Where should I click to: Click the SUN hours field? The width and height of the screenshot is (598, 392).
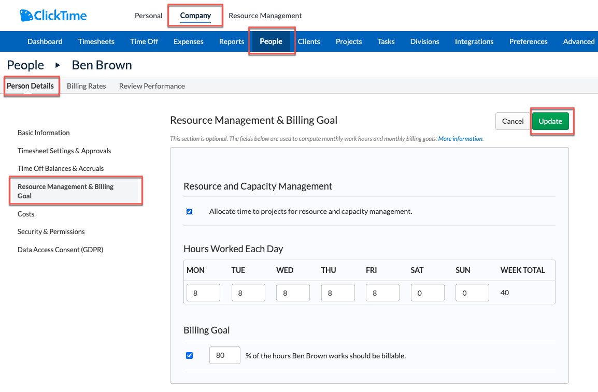pyautogui.click(x=472, y=293)
